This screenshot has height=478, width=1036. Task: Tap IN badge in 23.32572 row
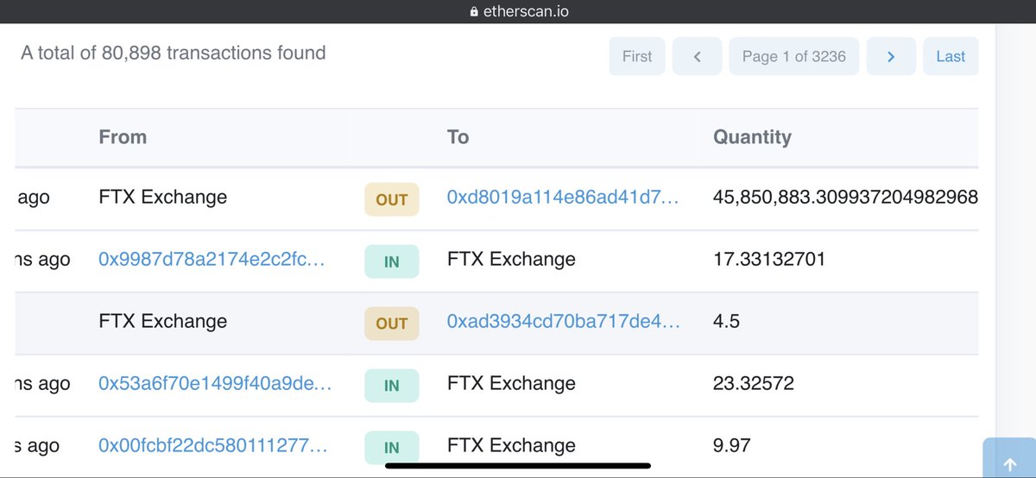[x=391, y=386]
